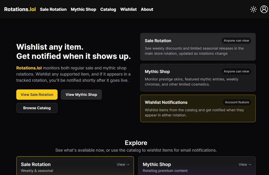Select the Wishlist Notifications card
The width and height of the screenshot is (269, 175).
pyautogui.click(x=198, y=108)
